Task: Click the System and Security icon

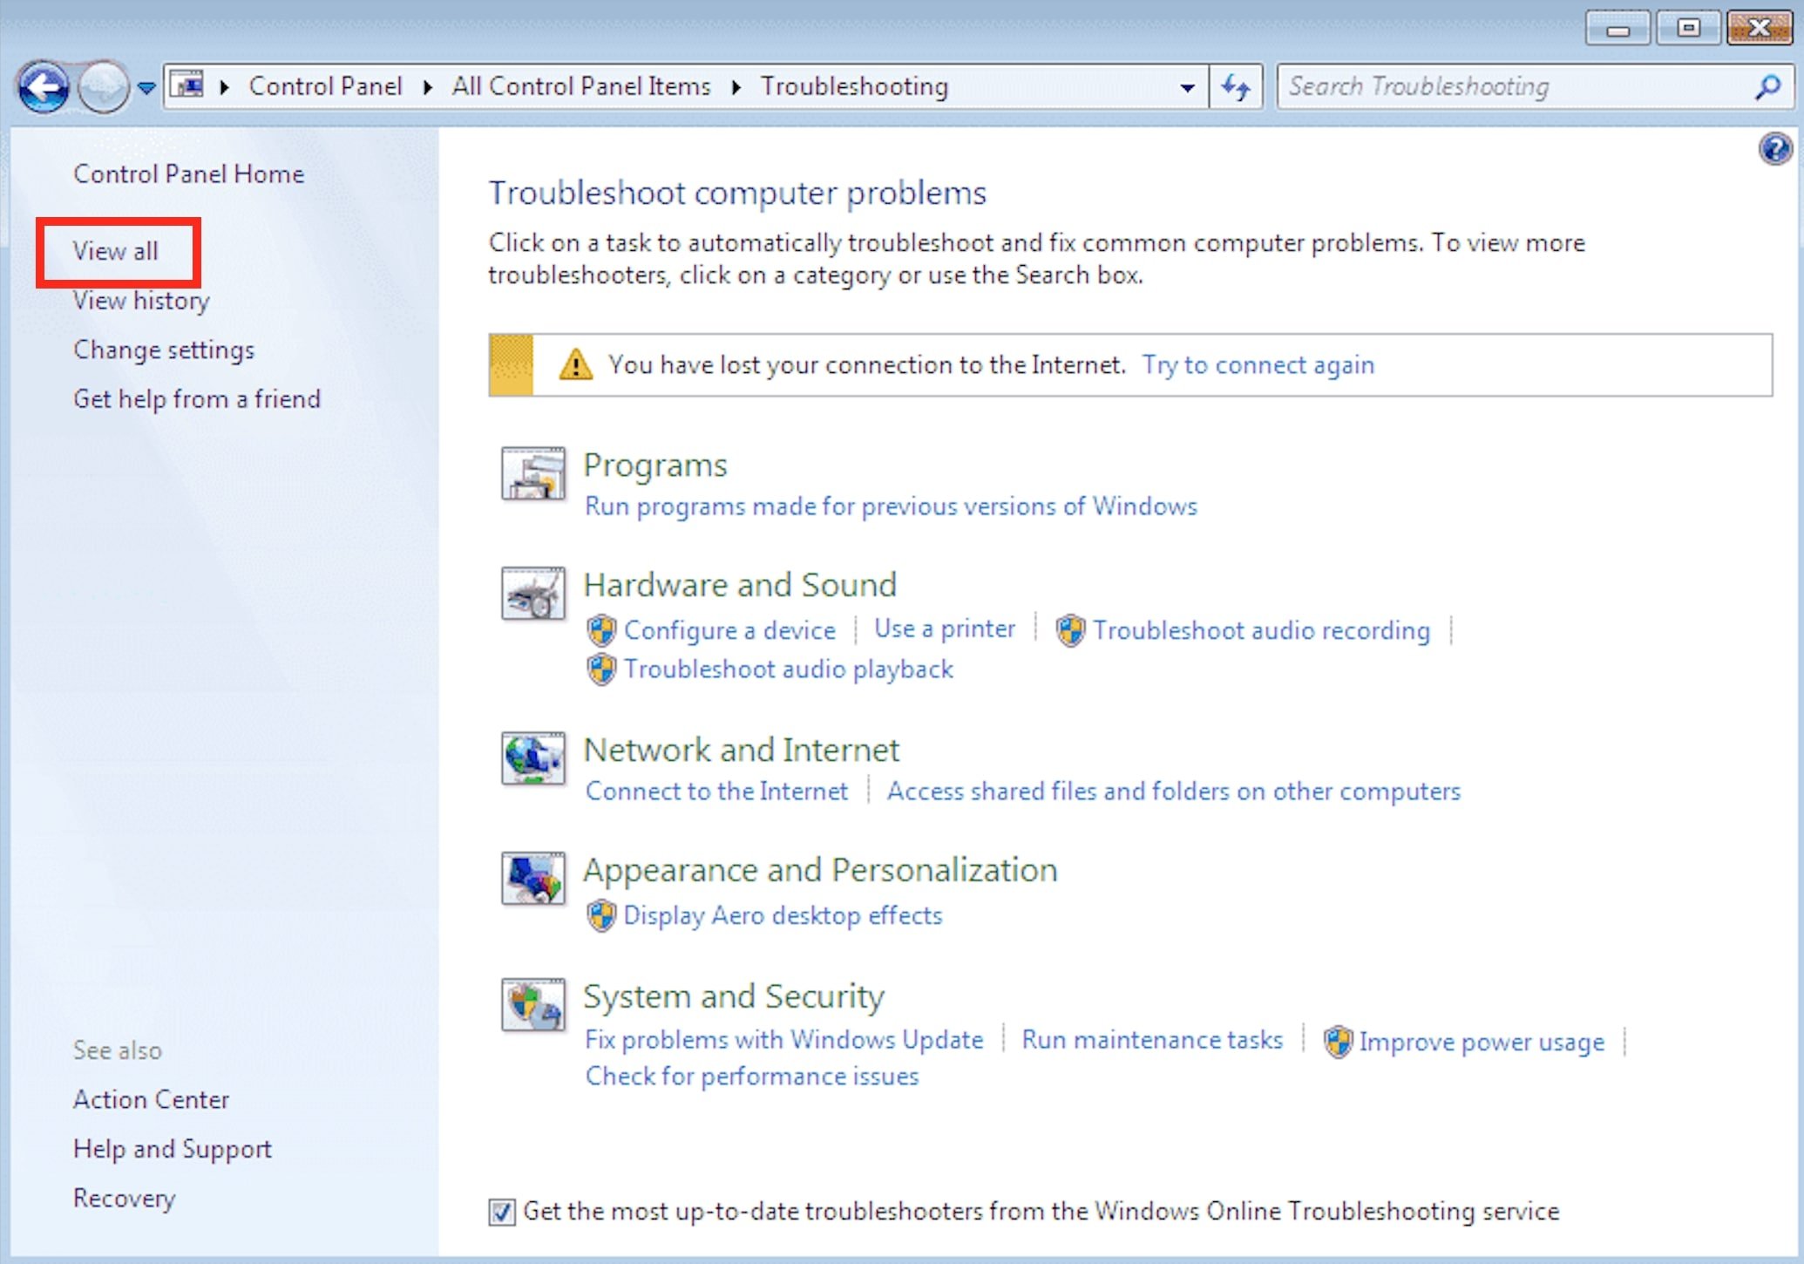Action: click(x=533, y=1005)
